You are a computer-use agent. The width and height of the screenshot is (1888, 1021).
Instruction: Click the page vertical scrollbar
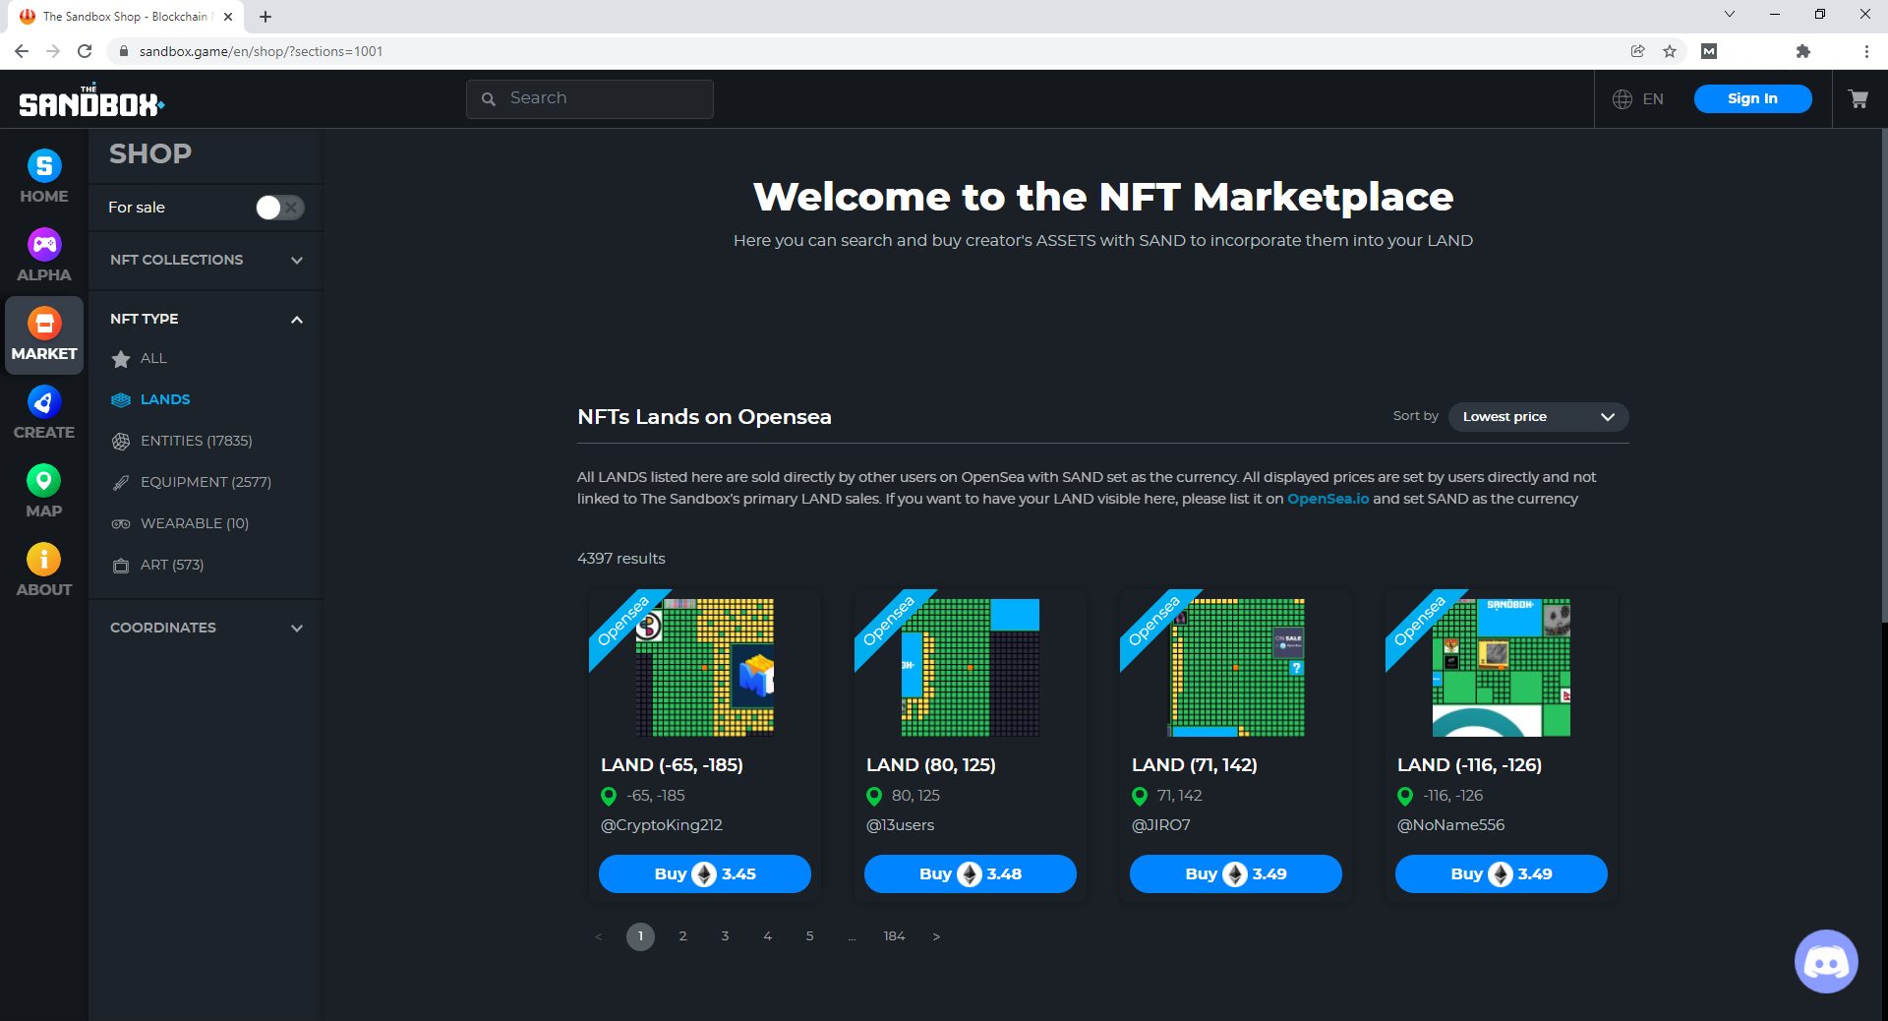pyautogui.click(x=1883, y=374)
